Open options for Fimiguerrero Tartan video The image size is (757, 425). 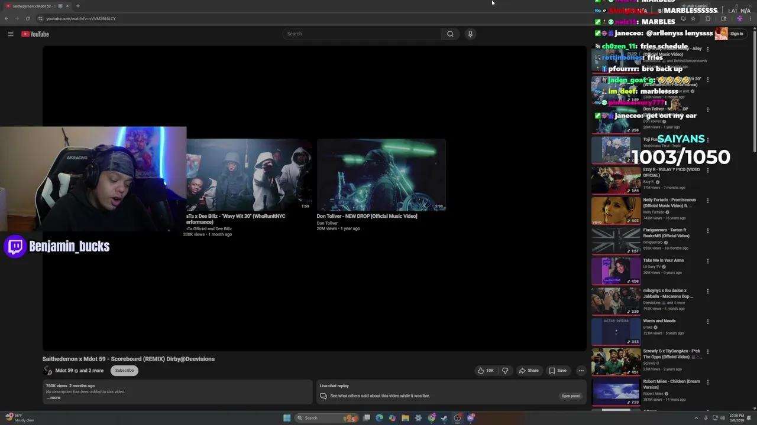(x=707, y=230)
